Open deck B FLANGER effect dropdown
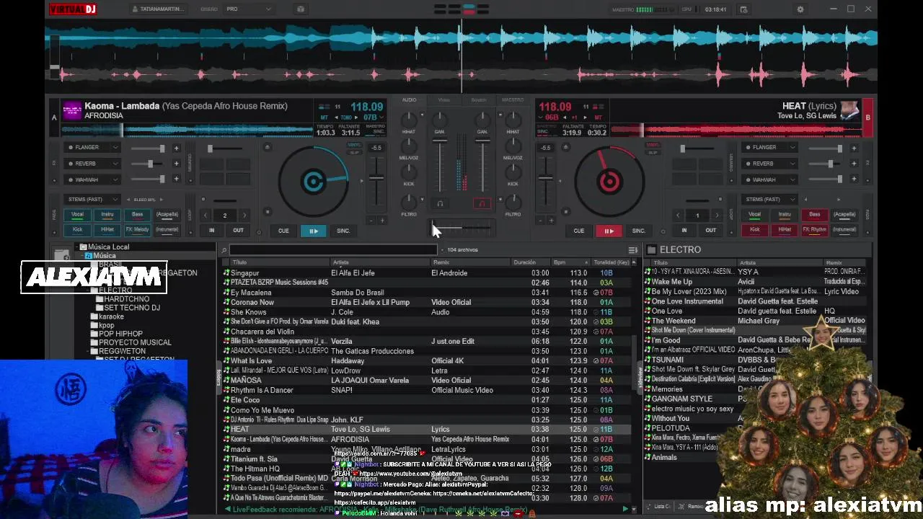The height and width of the screenshot is (519, 923). (769, 148)
